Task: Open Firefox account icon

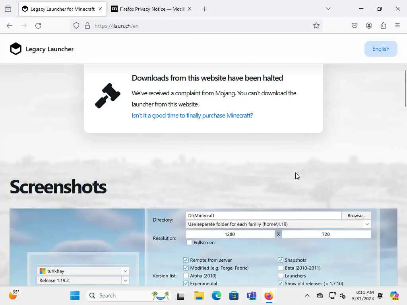Action: click(x=369, y=25)
